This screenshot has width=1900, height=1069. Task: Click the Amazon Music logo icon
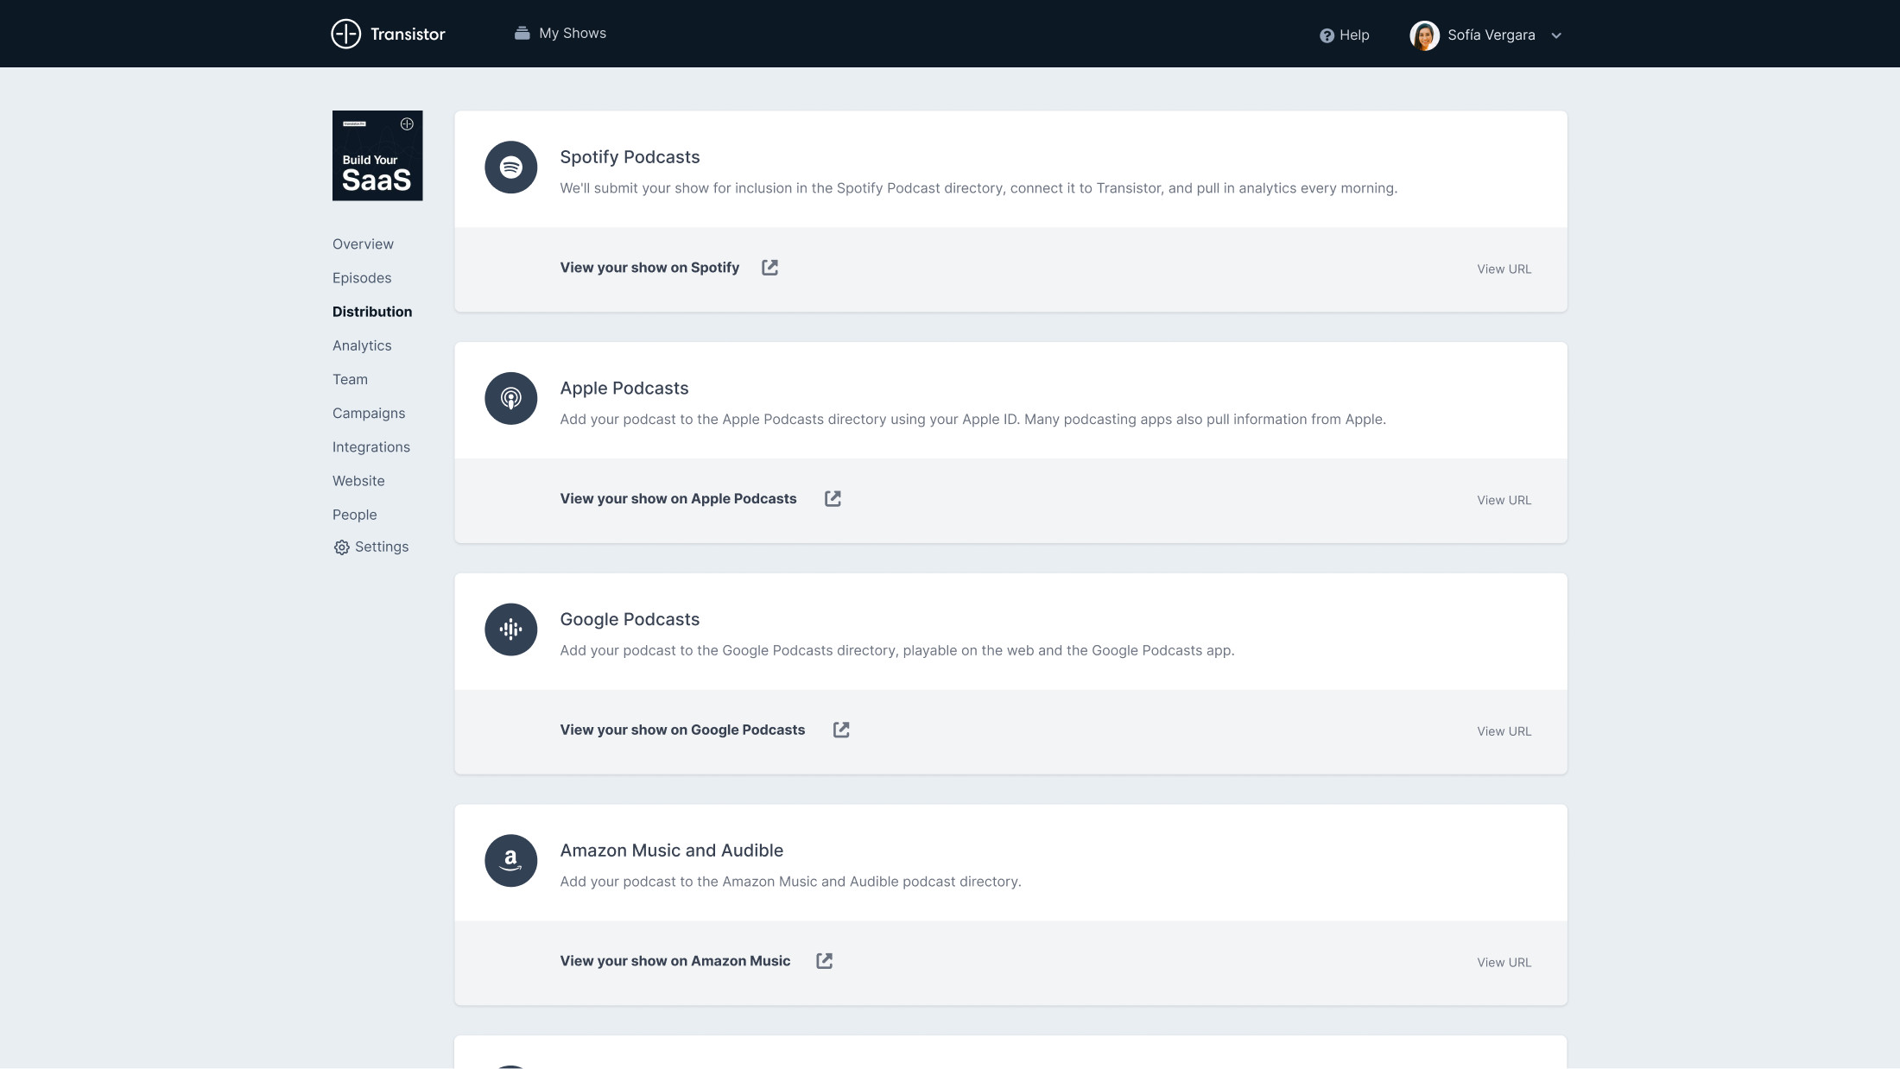point(510,861)
